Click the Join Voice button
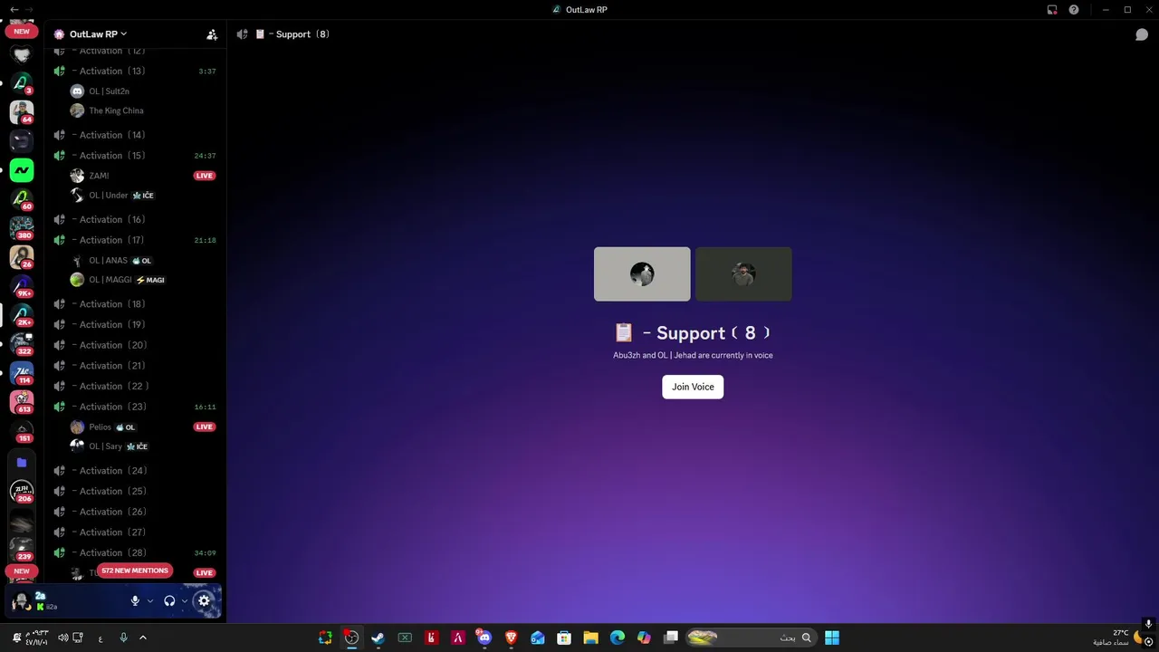Viewport: 1159px width, 652px height. coord(693,387)
